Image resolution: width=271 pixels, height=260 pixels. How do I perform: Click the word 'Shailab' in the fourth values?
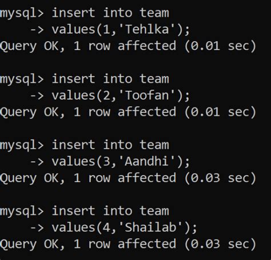click(150, 227)
